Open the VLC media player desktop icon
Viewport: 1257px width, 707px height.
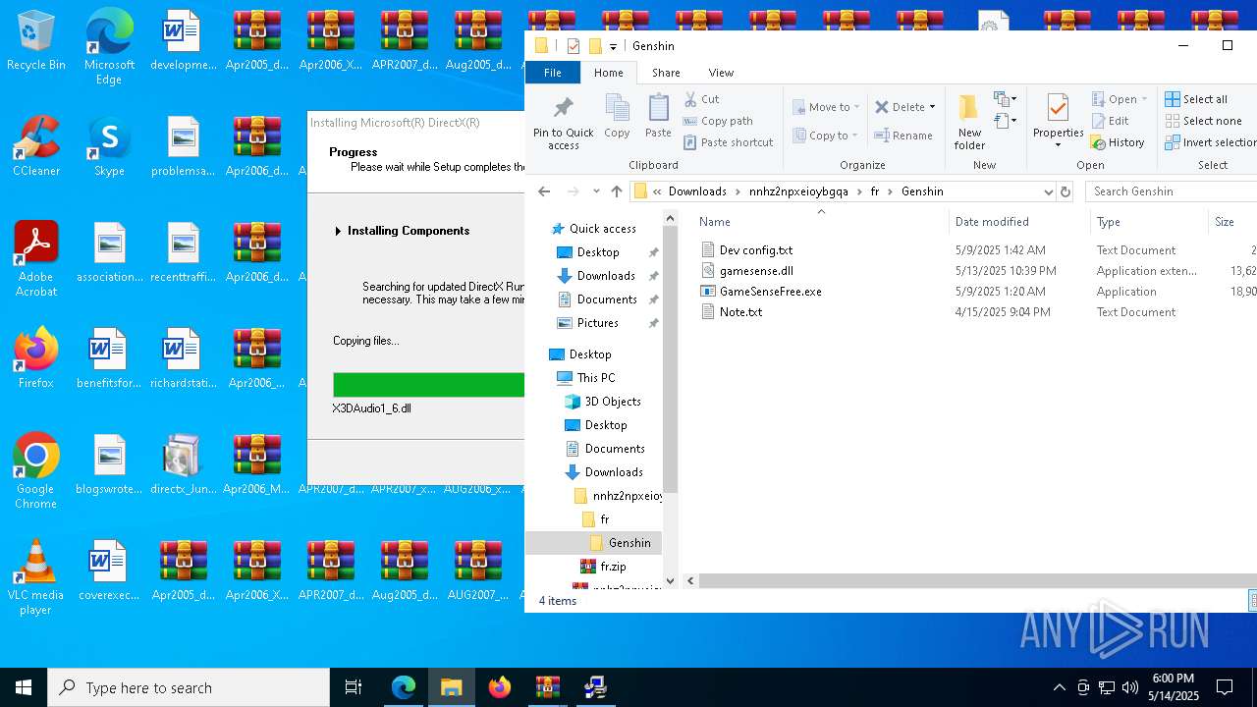tap(36, 577)
